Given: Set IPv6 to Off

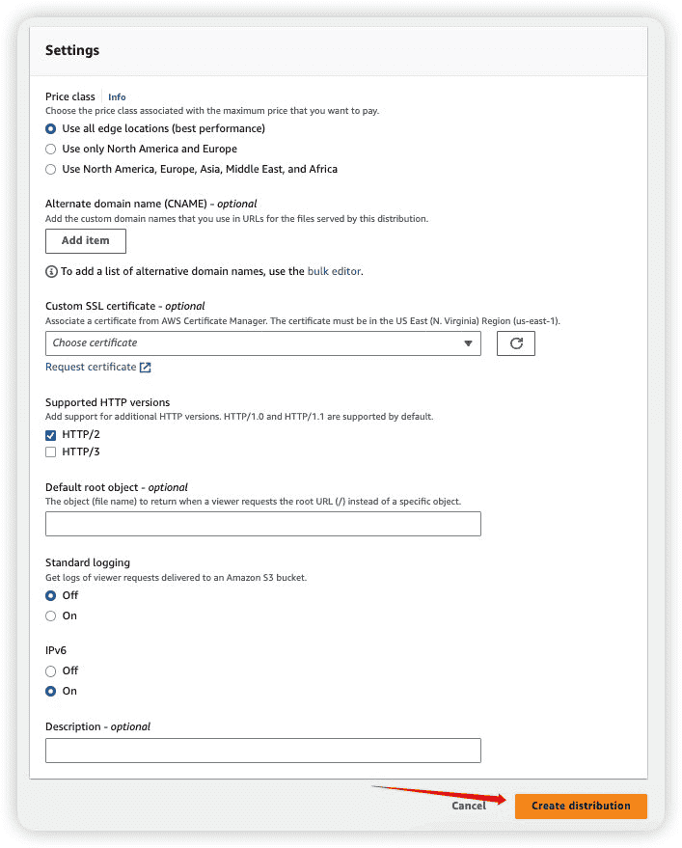Looking at the screenshot, I should point(51,671).
